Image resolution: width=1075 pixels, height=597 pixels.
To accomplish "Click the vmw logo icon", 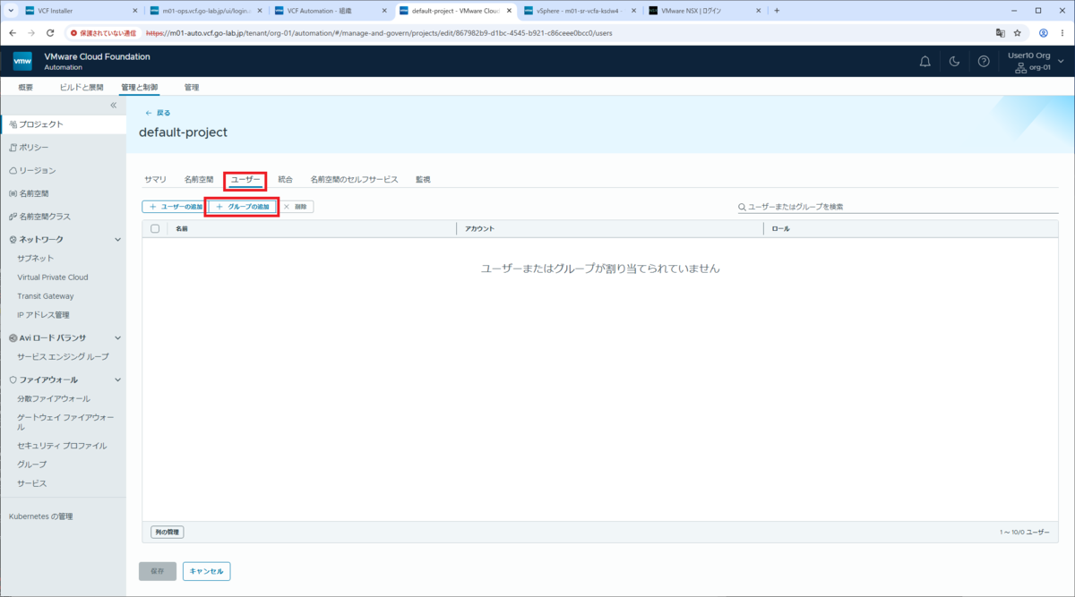I will click(x=22, y=62).
